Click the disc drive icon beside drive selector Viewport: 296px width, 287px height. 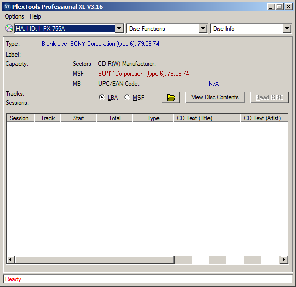[9, 28]
